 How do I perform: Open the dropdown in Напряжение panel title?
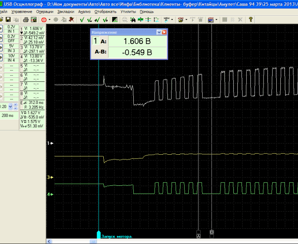pos(159,33)
